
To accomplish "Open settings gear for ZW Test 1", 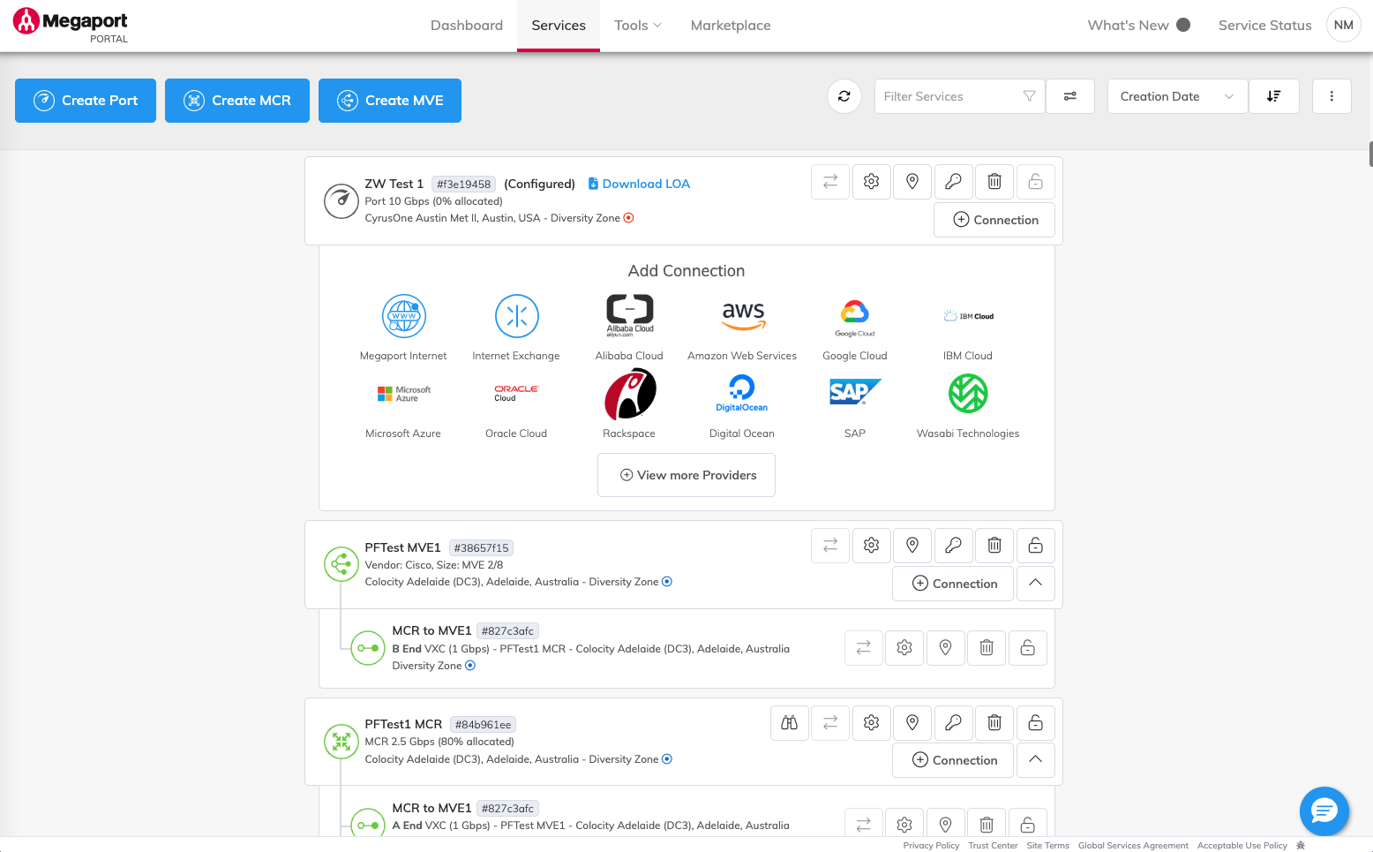I will (x=872, y=182).
